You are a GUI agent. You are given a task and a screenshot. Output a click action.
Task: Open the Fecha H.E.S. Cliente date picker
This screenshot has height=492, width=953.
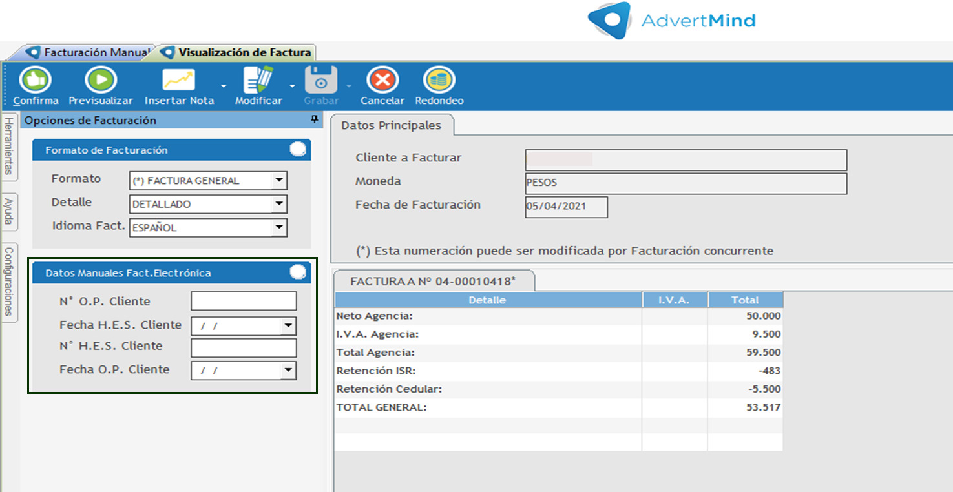click(289, 326)
